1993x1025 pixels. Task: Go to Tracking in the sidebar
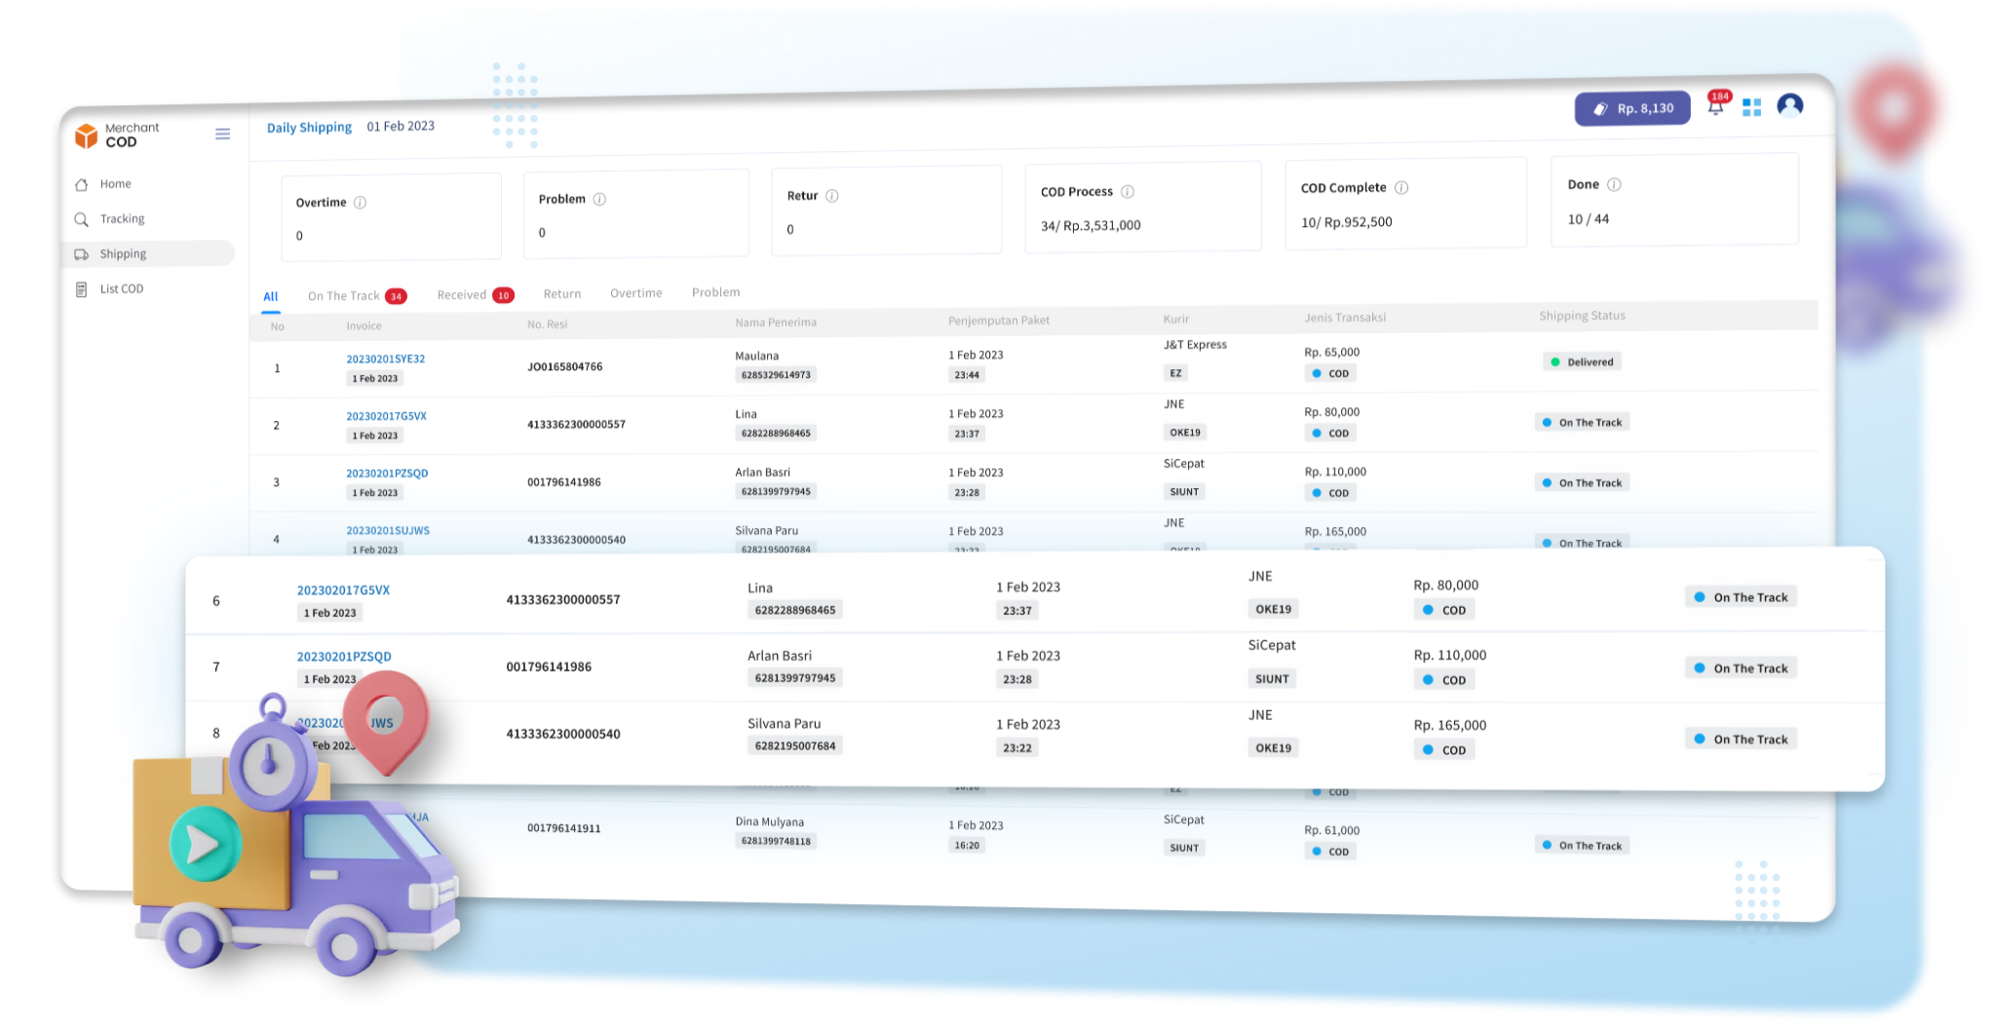pos(122,219)
